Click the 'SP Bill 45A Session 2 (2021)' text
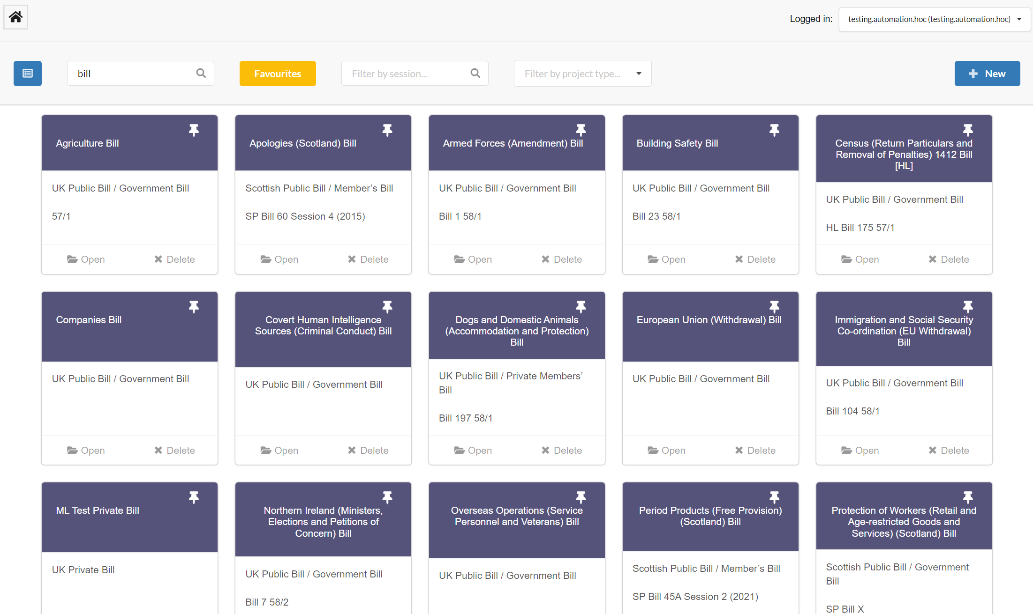Image resolution: width=1033 pixels, height=614 pixels. click(x=695, y=597)
